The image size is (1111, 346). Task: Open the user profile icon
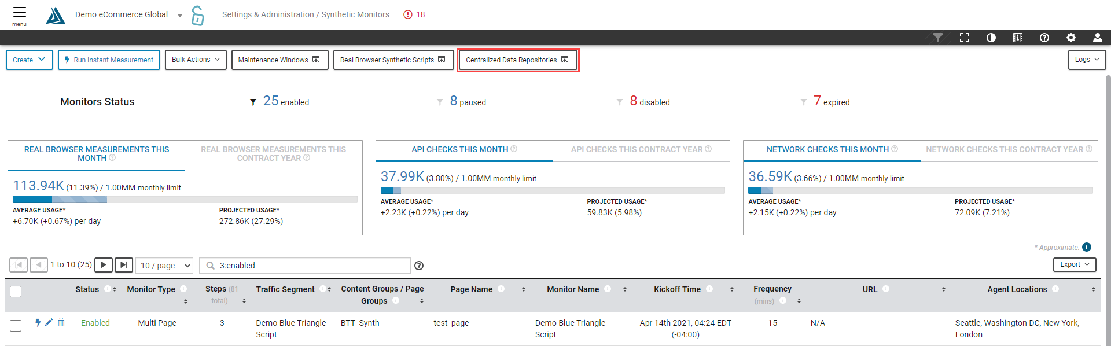click(x=1097, y=38)
